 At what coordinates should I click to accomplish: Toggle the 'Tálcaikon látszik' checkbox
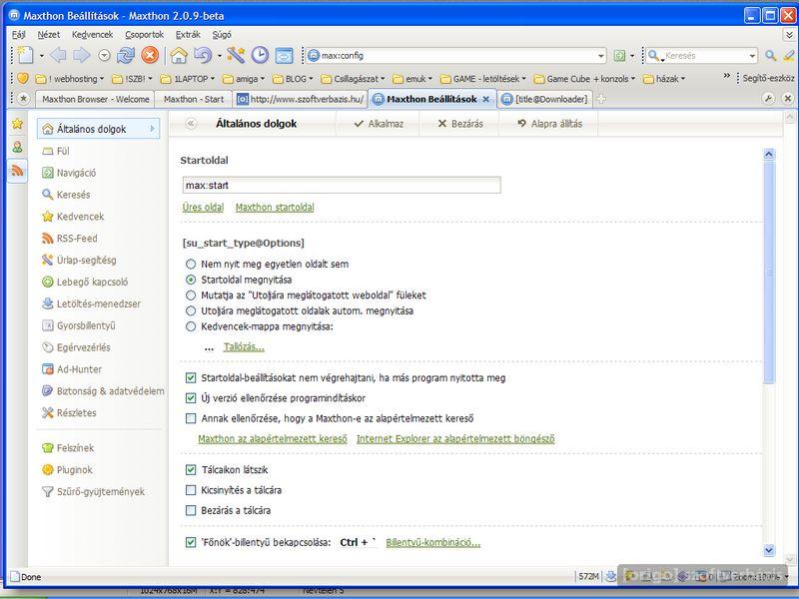point(191,469)
